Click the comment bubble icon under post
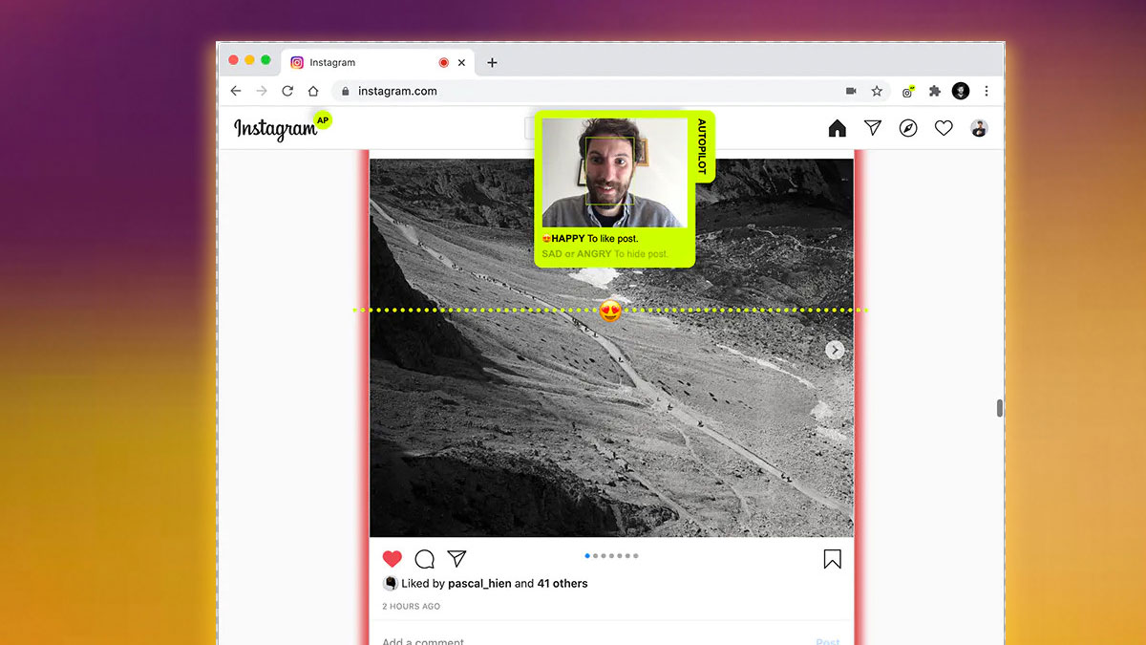The height and width of the screenshot is (645, 1146). 425,559
